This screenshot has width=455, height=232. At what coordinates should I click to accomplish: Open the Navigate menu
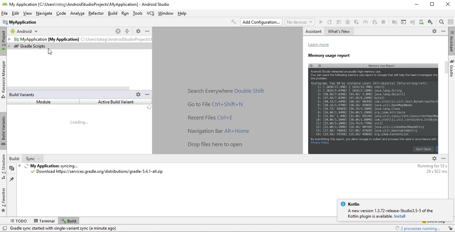point(44,13)
